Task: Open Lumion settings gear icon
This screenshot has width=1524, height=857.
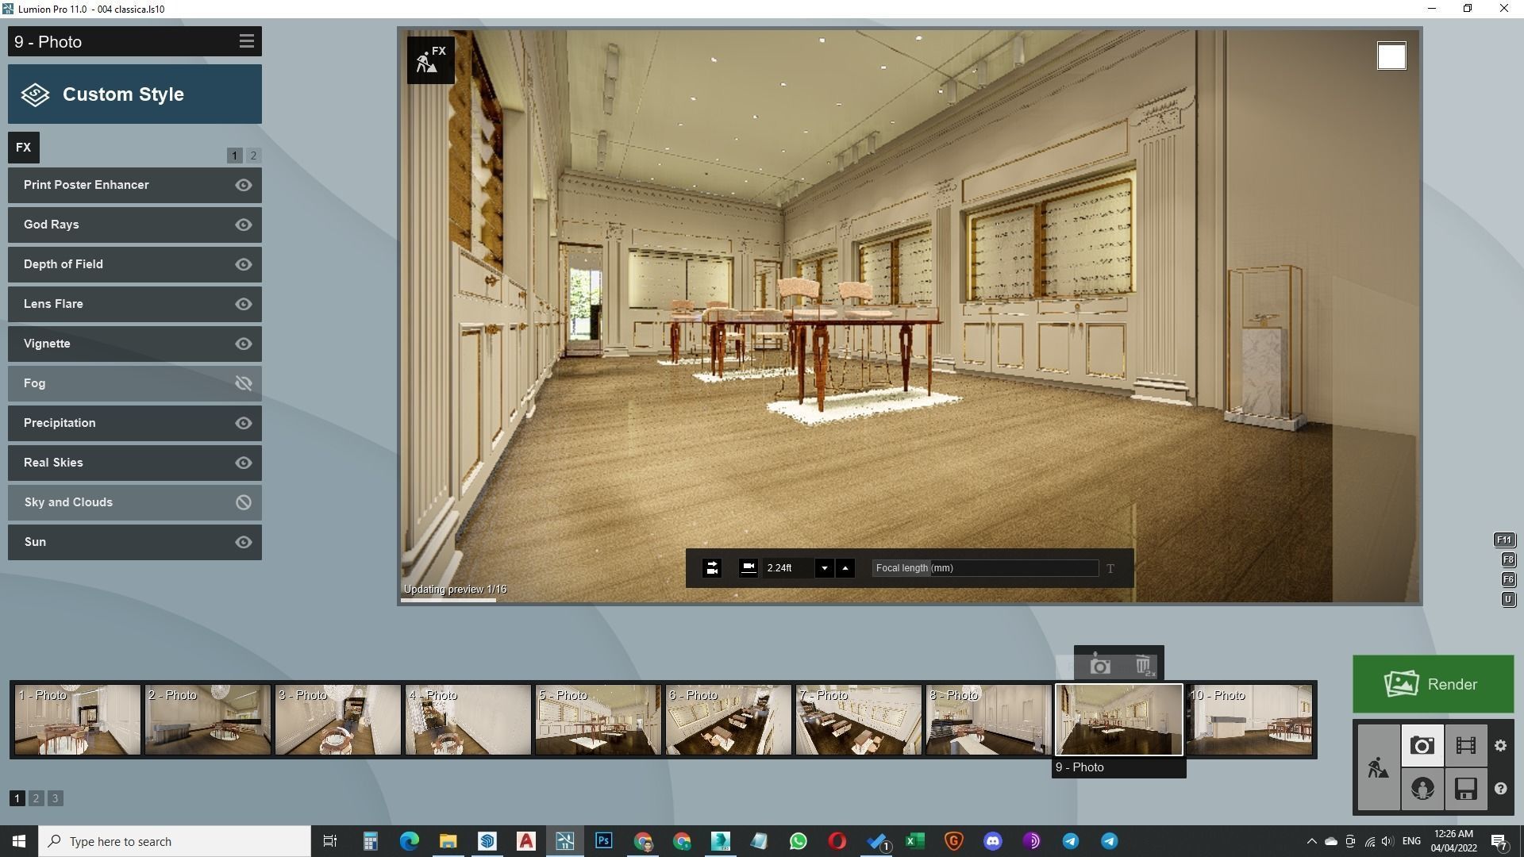Action: pos(1500,745)
